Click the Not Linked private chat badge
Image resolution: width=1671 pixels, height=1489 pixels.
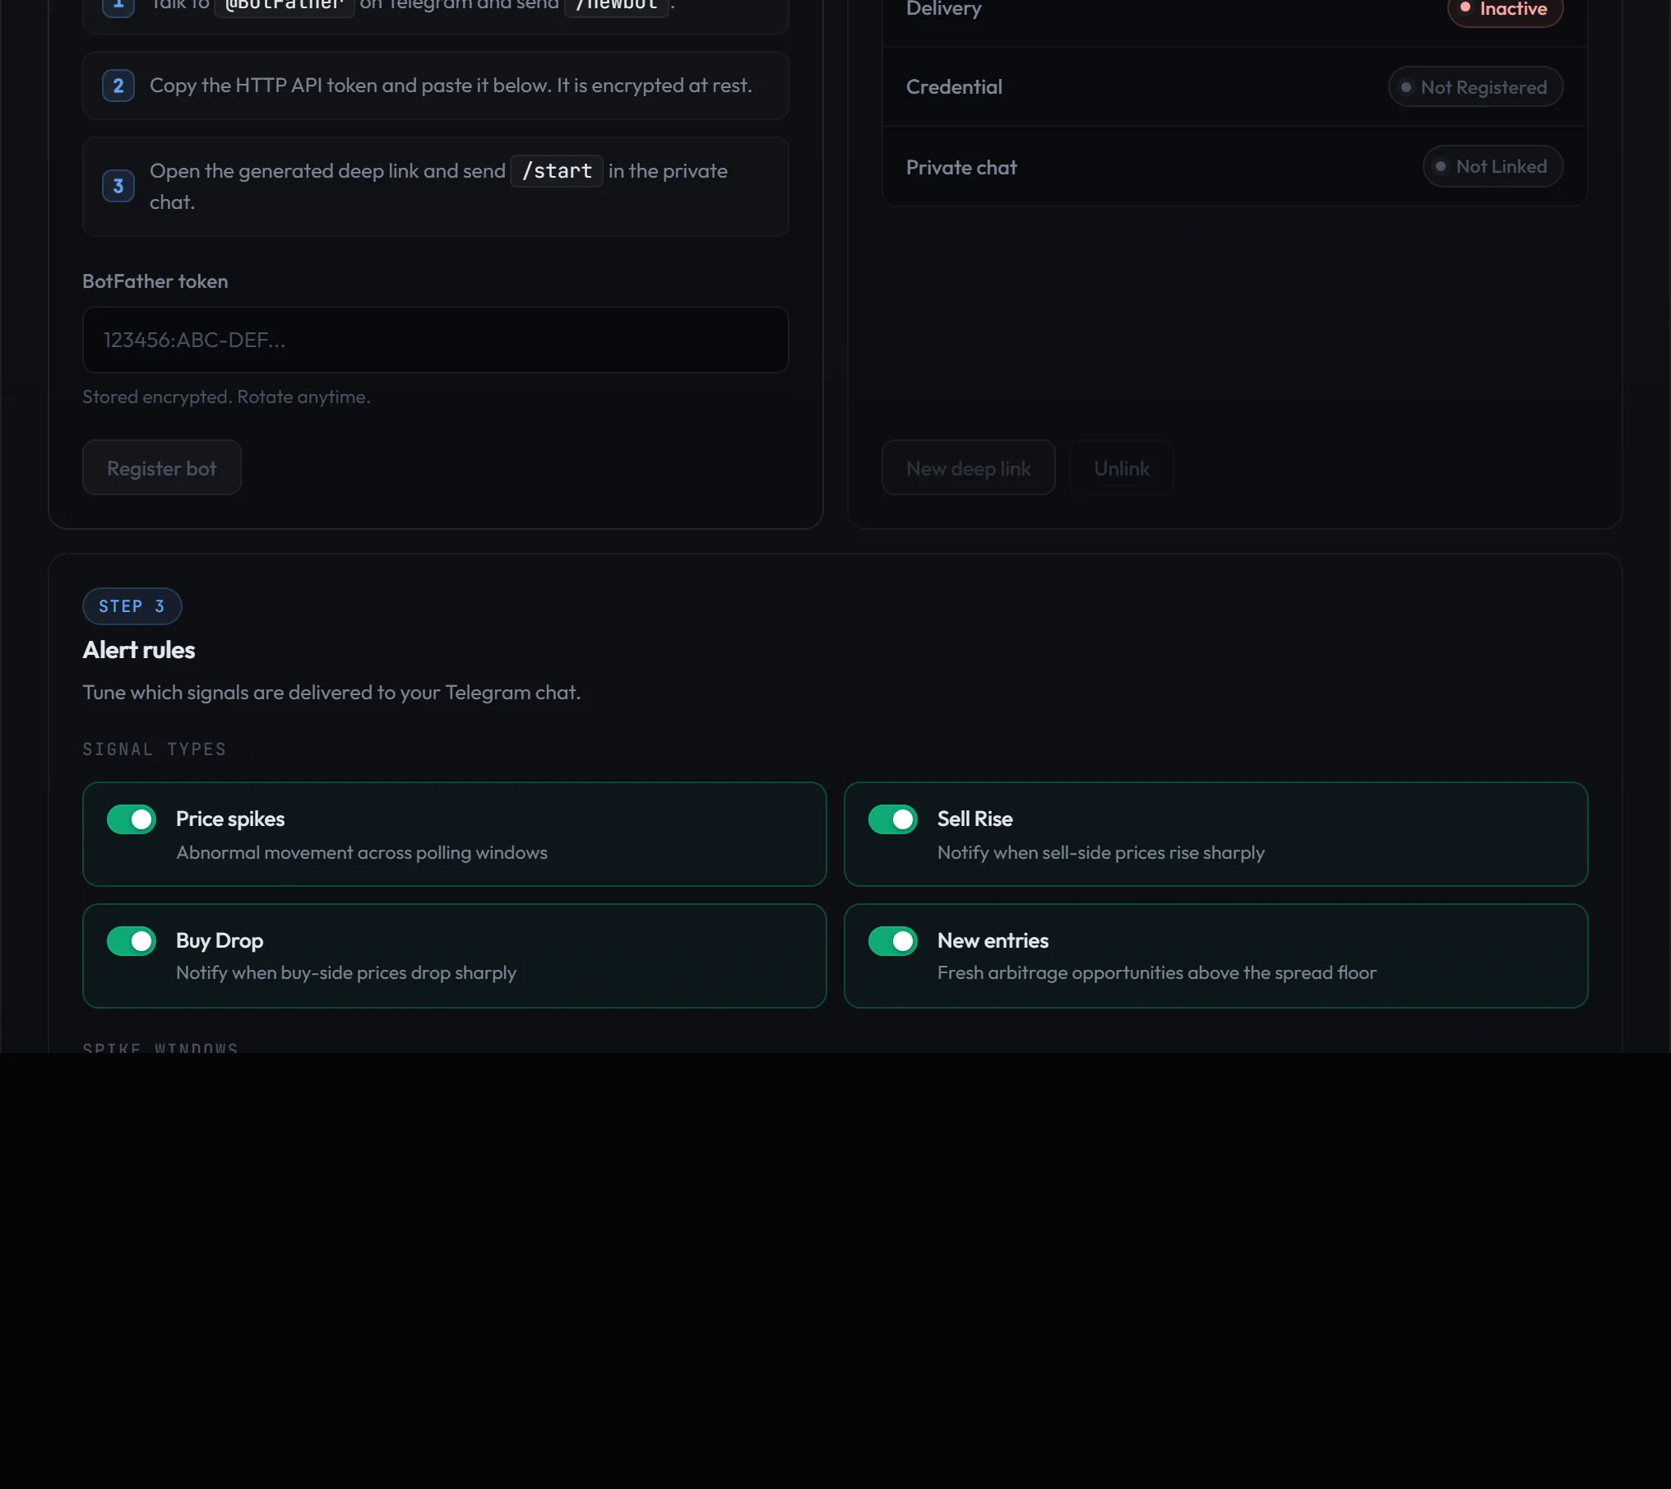(x=1493, y=167)
